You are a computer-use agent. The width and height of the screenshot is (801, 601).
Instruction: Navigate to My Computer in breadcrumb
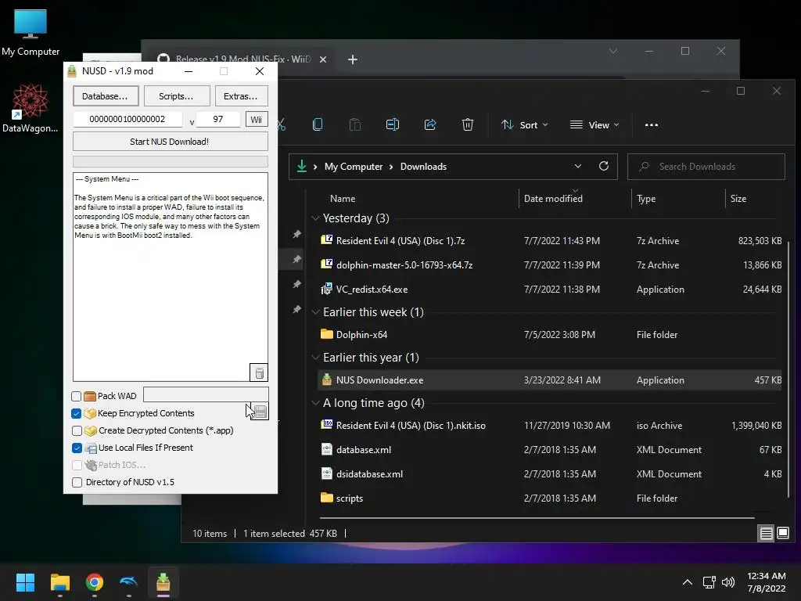coord(354,167)
